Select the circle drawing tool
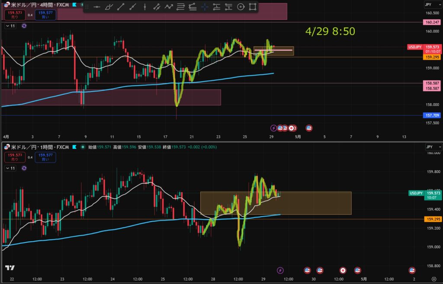443x284 pixels. click(x=241, y=7)
